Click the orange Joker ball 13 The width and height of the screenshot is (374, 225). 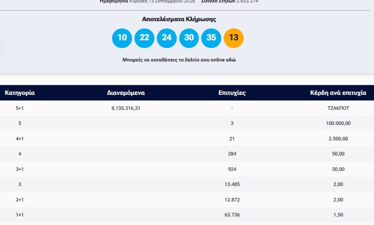pos(234,38)
